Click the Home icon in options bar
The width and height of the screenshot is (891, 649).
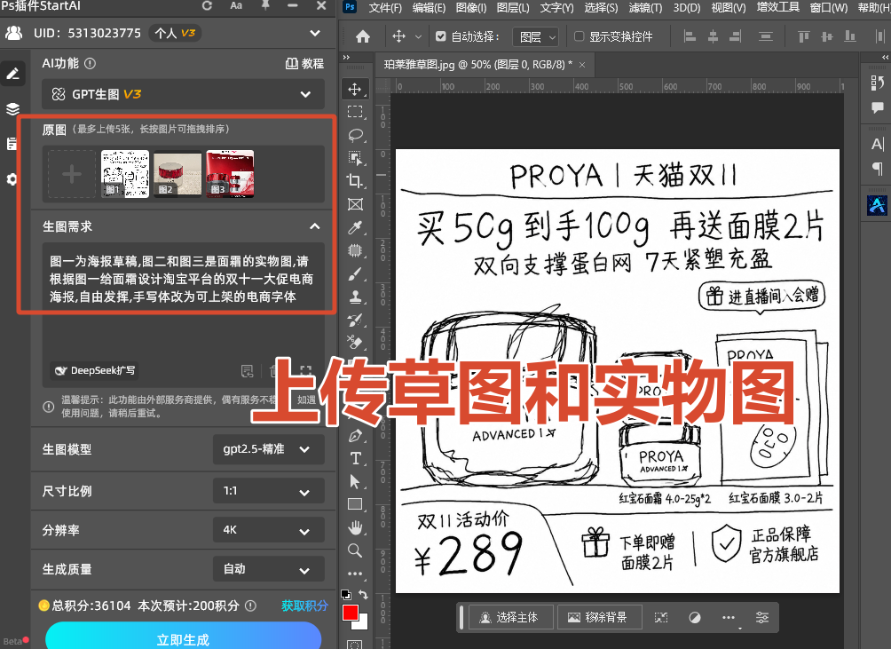(x=363, y=37)
